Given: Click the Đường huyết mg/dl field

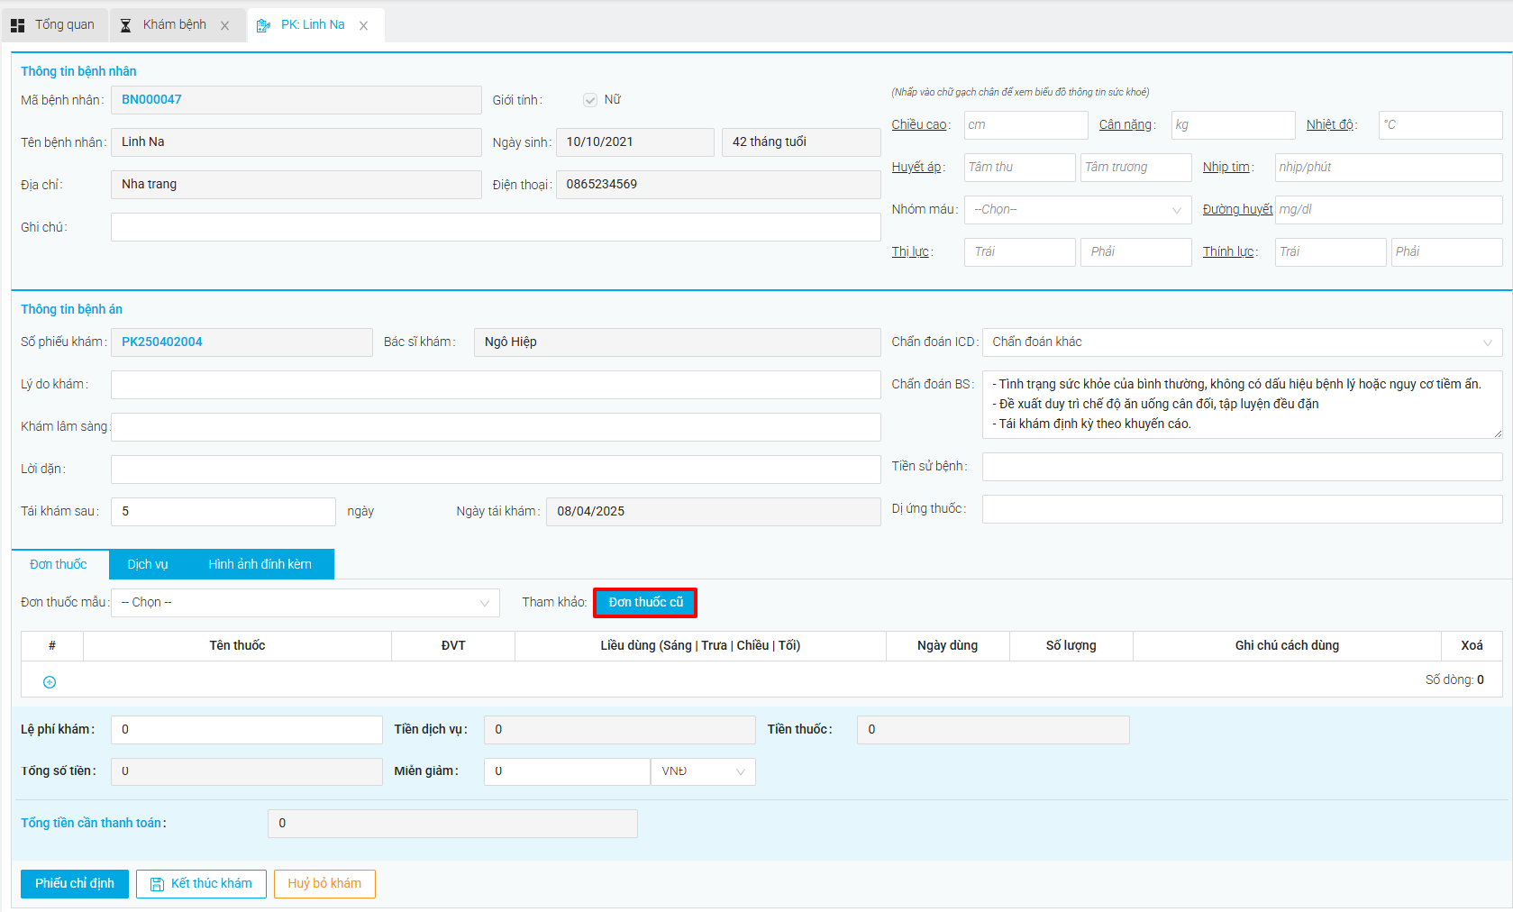Looking at the screenshot, I should pyautogui.click(x=1389, y=210).
